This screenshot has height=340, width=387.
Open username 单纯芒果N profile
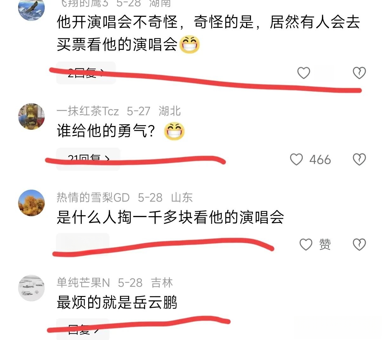tap(83, 282)
